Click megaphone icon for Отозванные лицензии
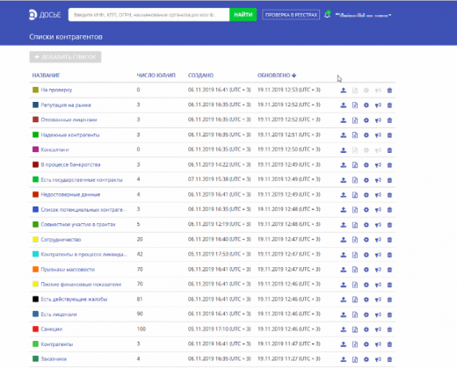This screenshot has height=369, width=457. [378, 120]
